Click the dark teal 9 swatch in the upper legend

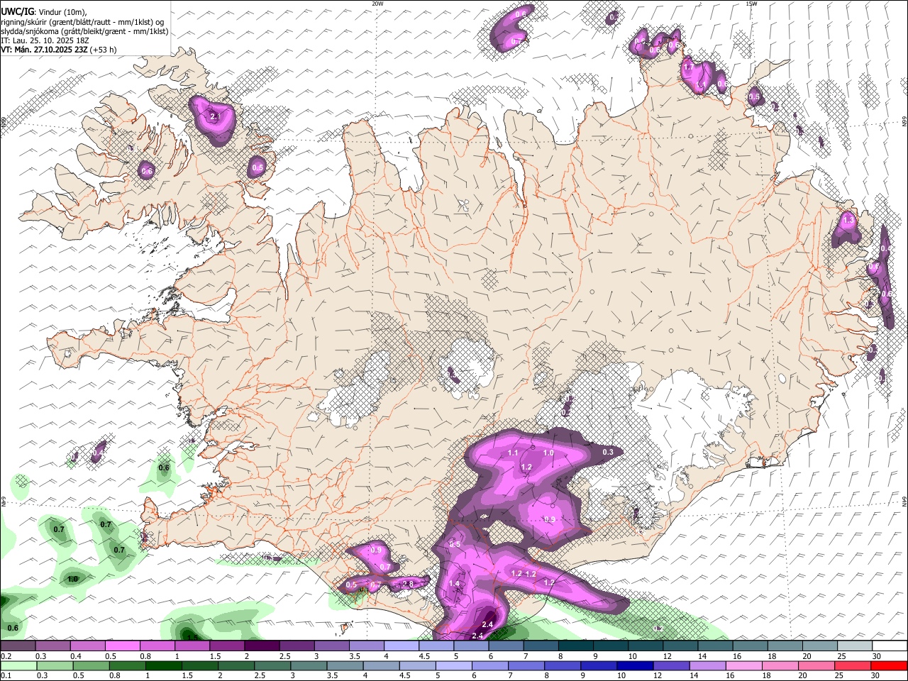pos(575,646)
